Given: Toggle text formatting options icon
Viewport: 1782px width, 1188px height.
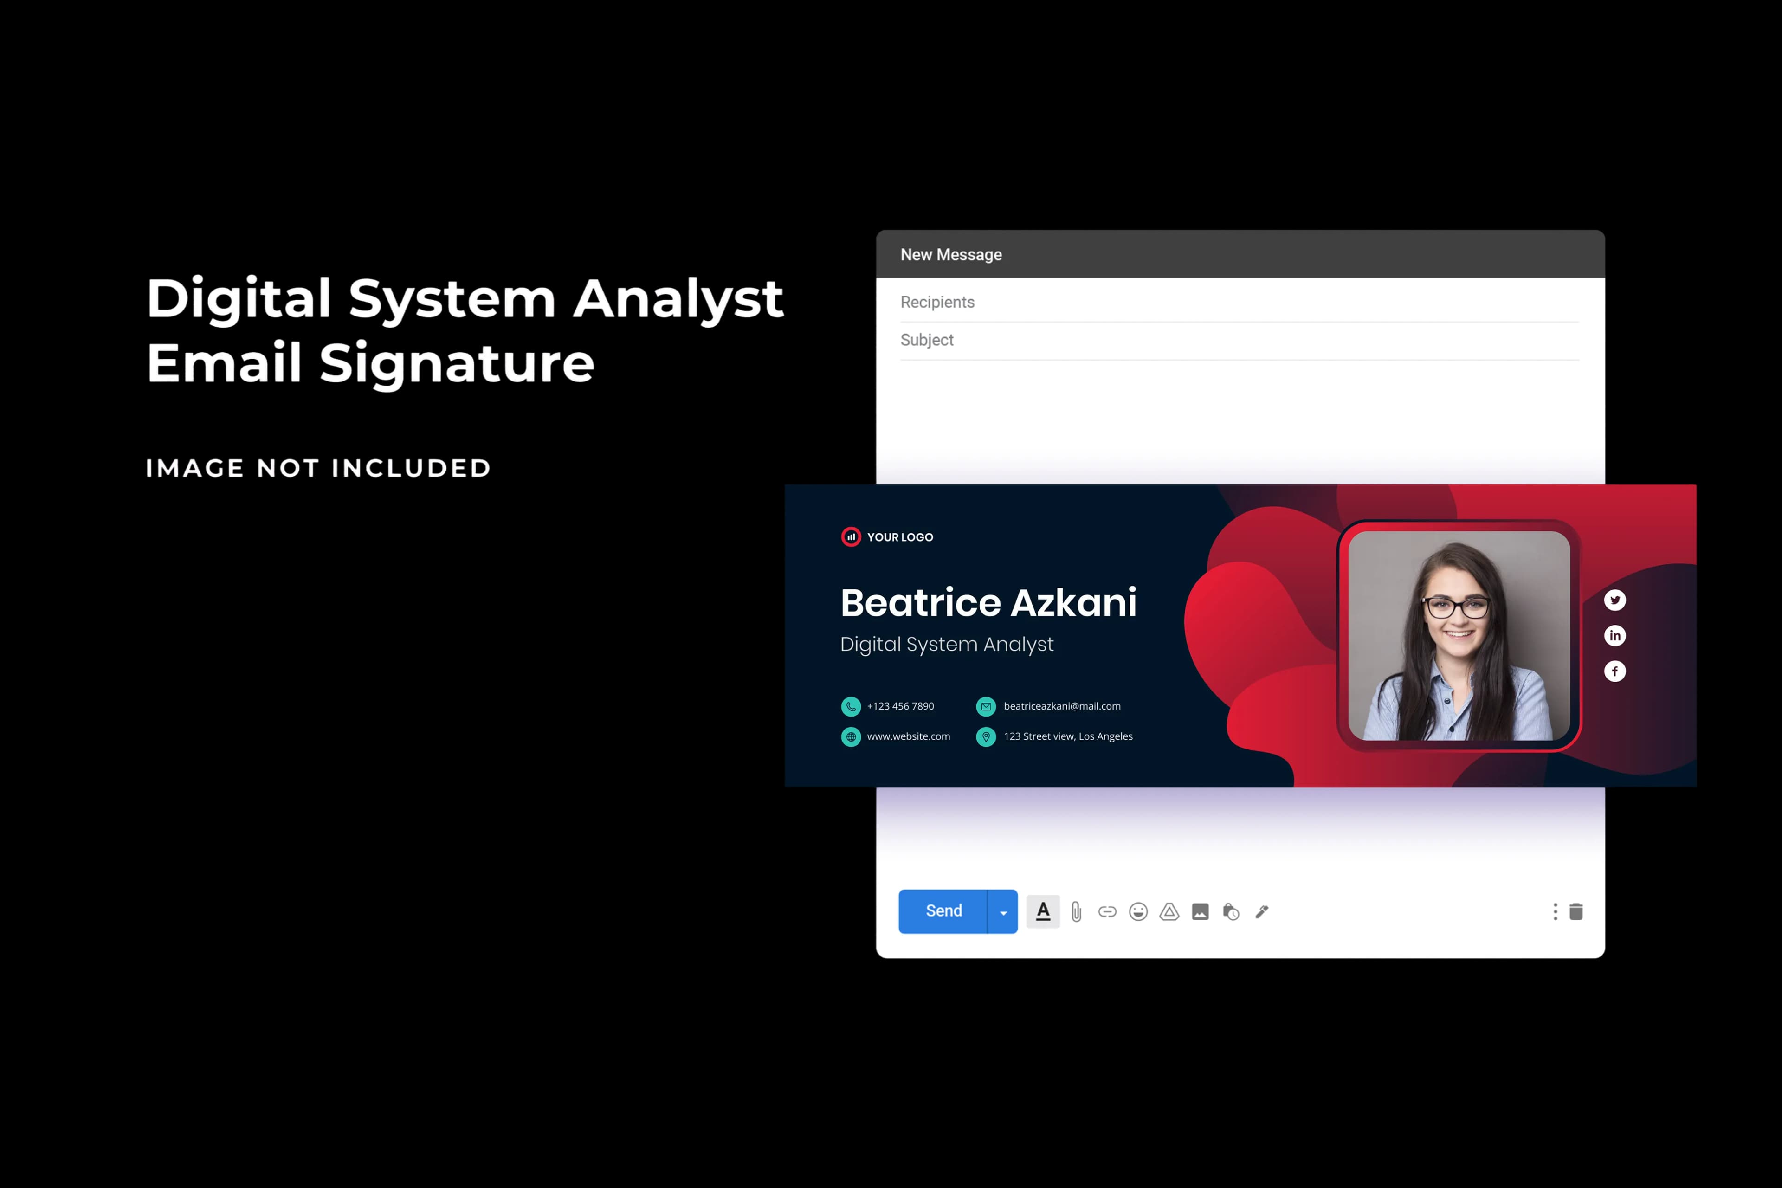Looking at the screenshot, I should [1043, 911].
